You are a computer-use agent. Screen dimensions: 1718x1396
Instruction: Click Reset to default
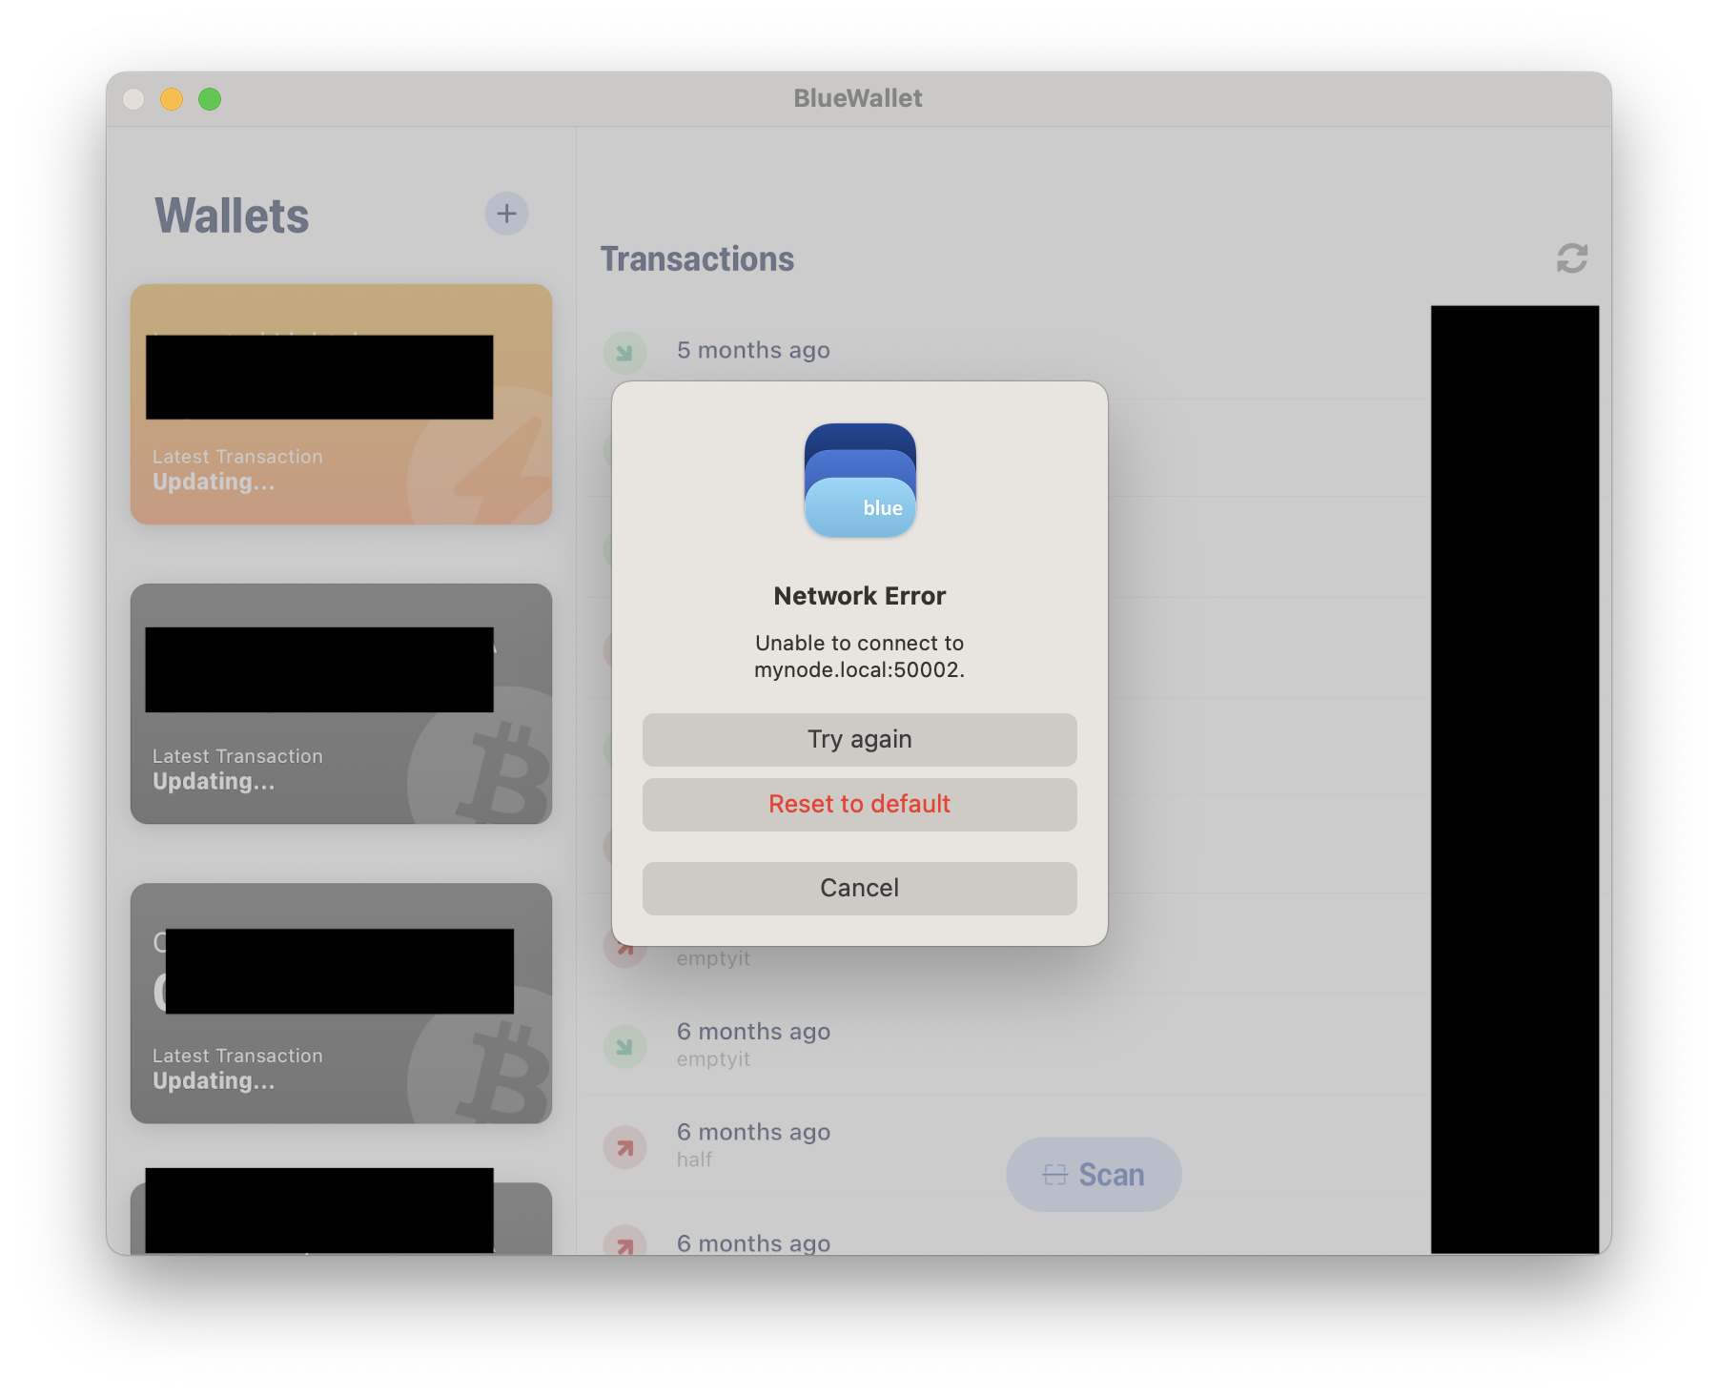coord(859,804)
